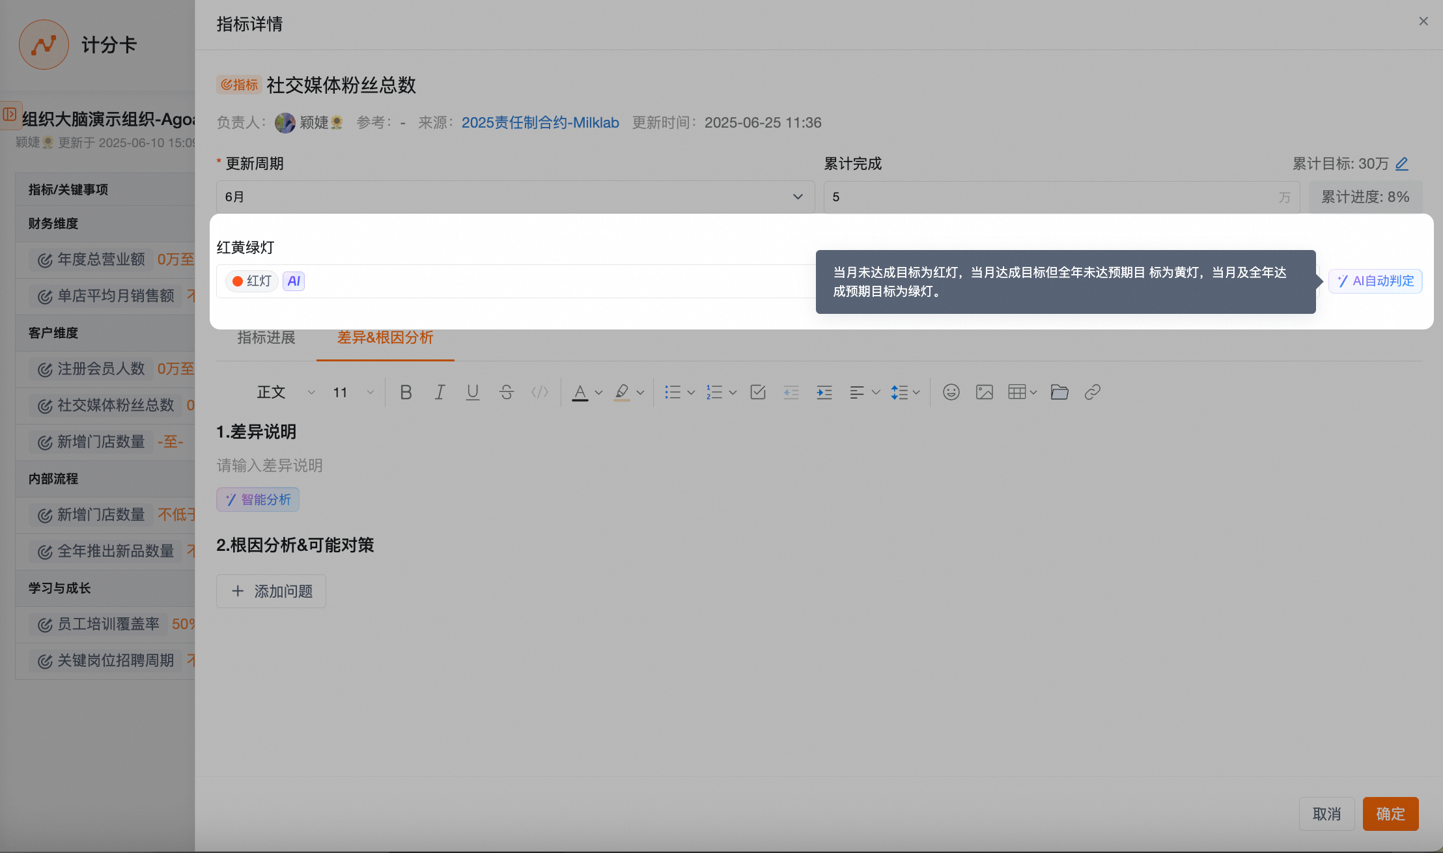Click the 添加问题 button

271,591
